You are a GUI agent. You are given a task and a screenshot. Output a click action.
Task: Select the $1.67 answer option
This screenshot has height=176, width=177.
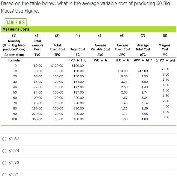(4, 139)
